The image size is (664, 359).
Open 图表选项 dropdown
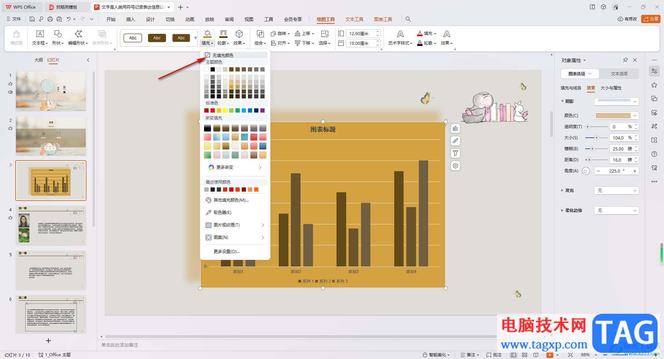pyautogui.click(x=580, y=74)
